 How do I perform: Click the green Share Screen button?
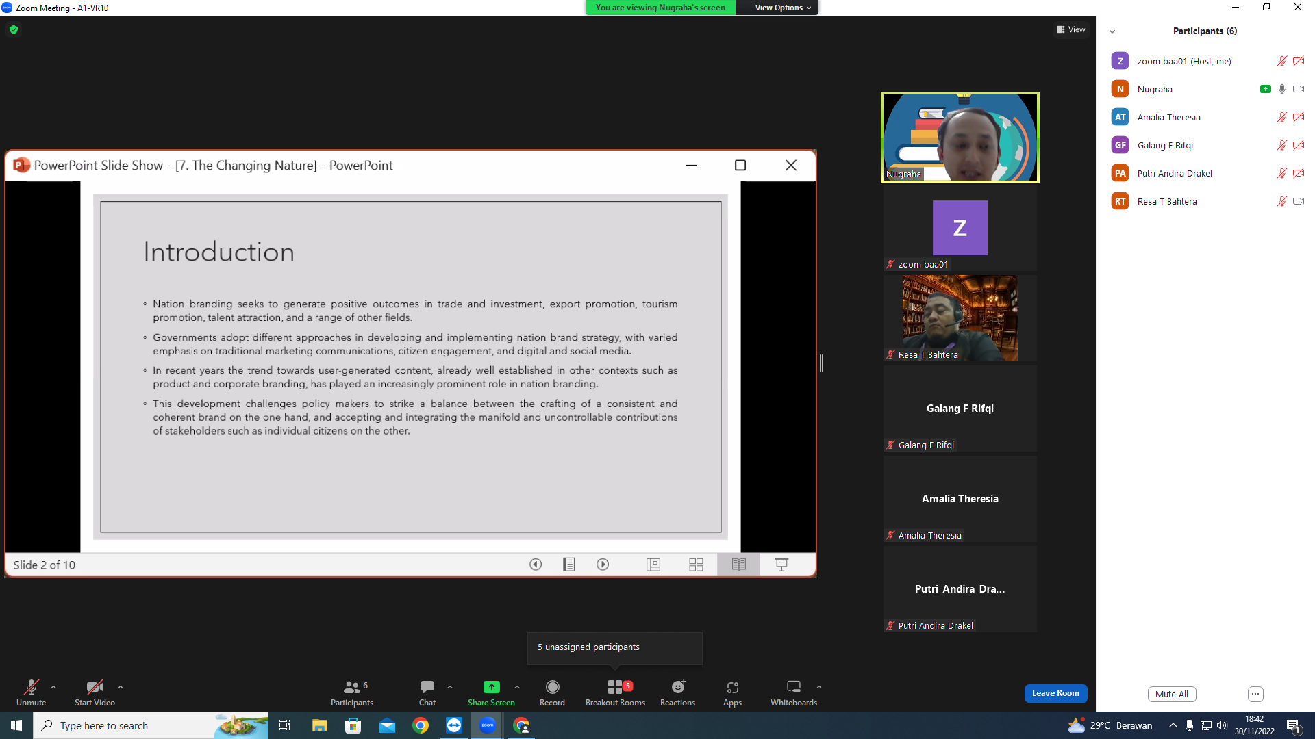point(491,692)
